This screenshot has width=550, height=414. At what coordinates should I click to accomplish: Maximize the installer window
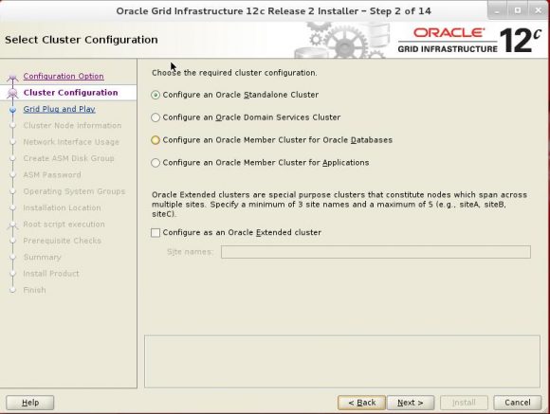pos(518,10)
